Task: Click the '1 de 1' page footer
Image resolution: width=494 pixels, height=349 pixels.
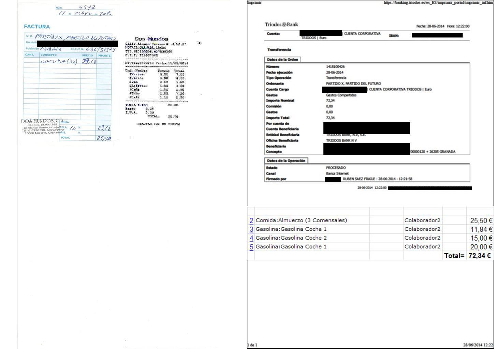Action: point(252,345)
